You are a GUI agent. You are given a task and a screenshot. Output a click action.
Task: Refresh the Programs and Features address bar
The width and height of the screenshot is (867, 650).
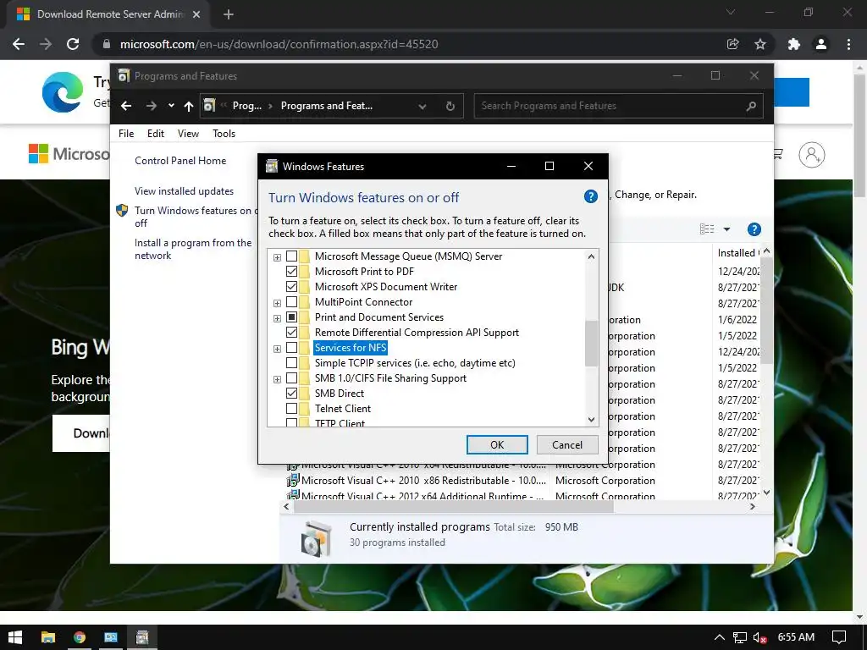pyautogui.click(x=450, y=106)
